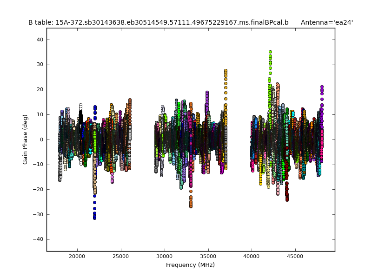
Task: Click the 0 y-axis tick label
Action: tap(41, 139)
